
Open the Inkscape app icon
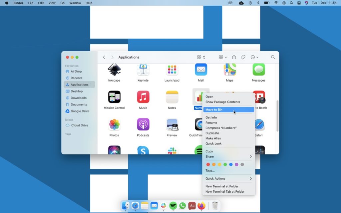[x=114, y=70]
